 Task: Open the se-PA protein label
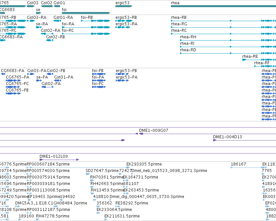[x=42, y=77]
